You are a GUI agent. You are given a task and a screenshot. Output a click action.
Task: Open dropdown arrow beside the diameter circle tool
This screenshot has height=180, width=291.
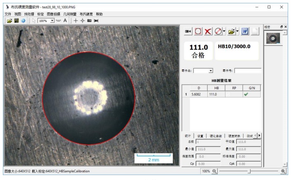[x=224, y=31]
